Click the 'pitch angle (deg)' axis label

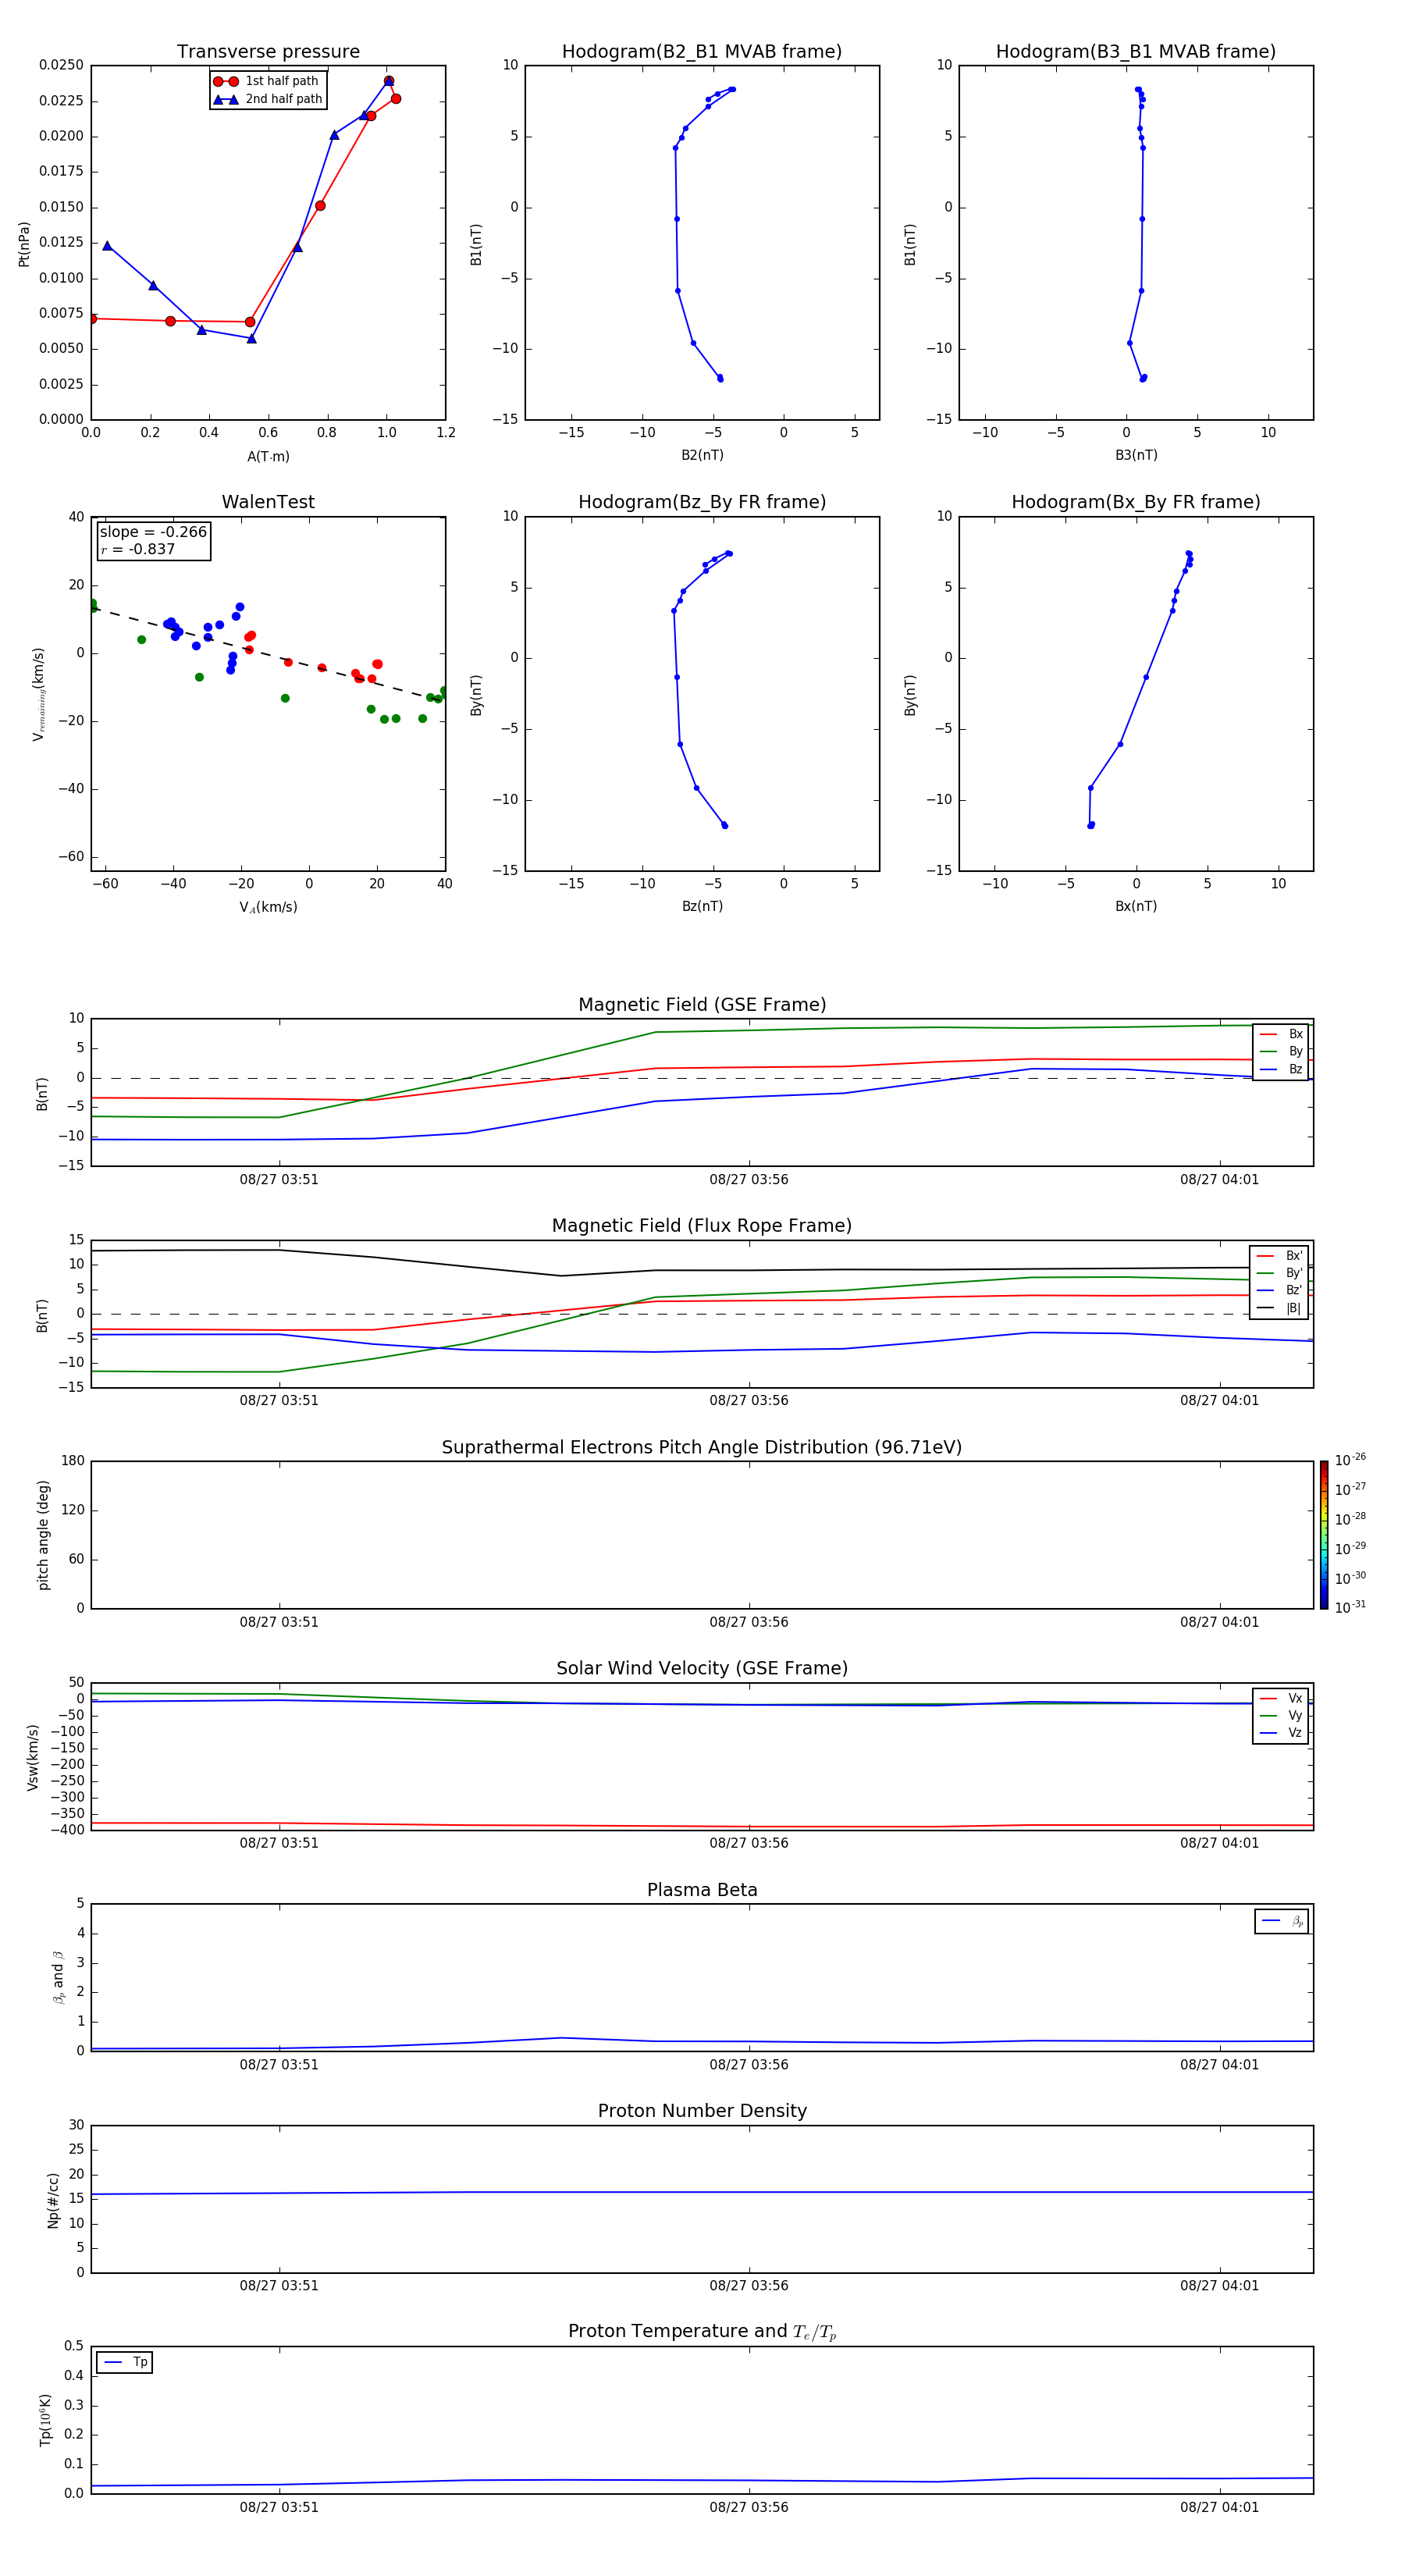(x=43, y=1535)
